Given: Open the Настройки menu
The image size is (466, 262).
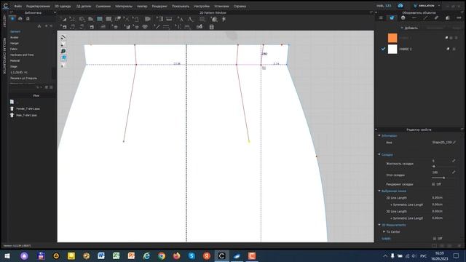Looking at the screenshot, I should coord(202,7).
